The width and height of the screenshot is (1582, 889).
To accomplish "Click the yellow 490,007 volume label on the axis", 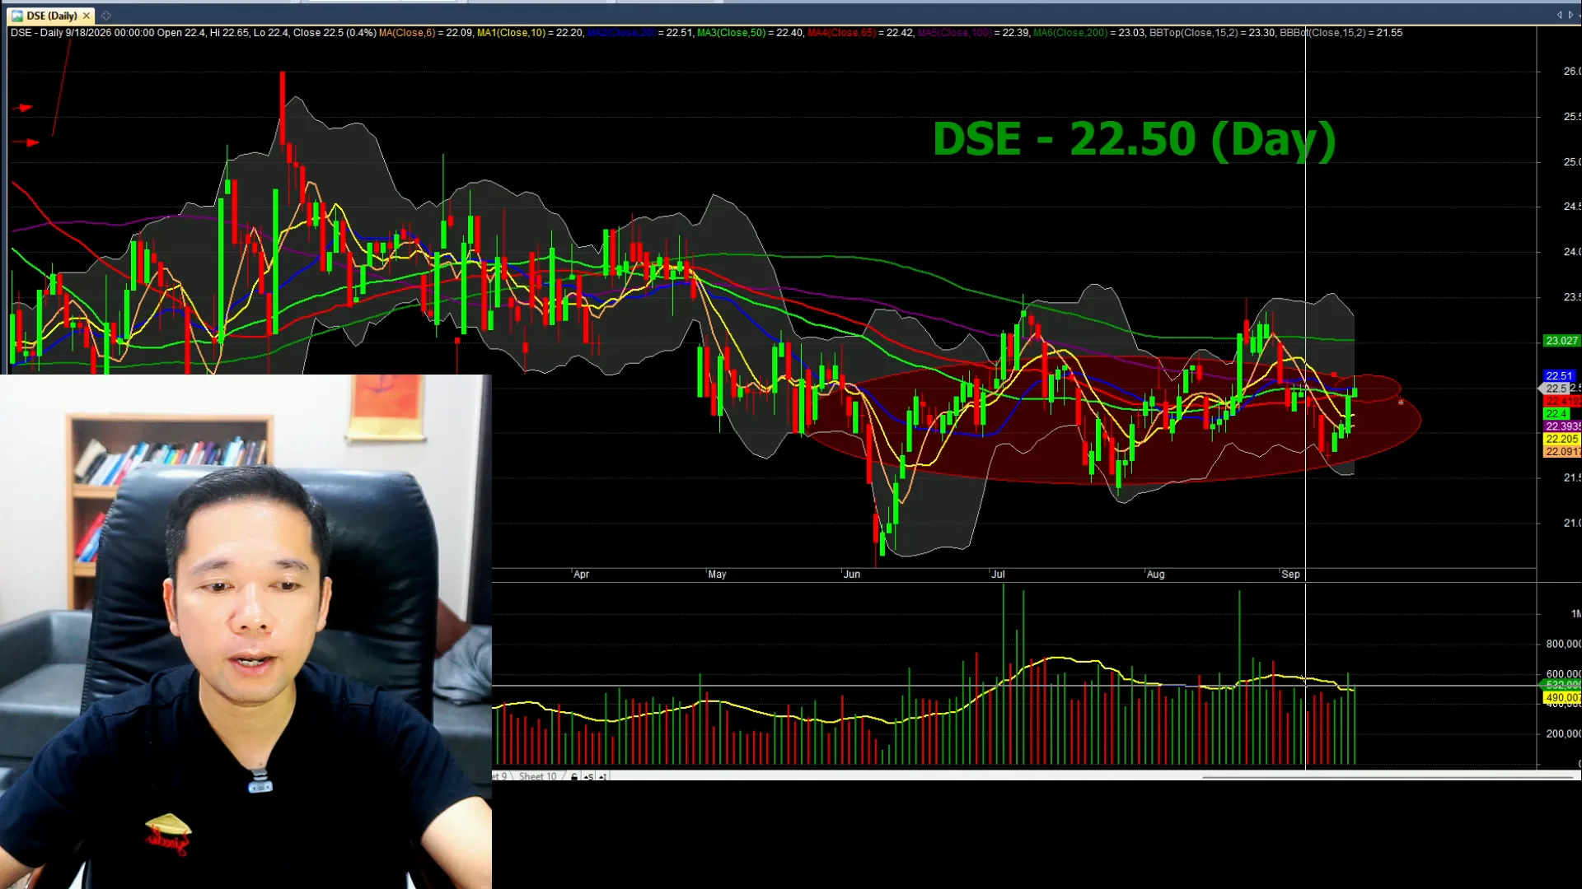I will point(1561,698).
